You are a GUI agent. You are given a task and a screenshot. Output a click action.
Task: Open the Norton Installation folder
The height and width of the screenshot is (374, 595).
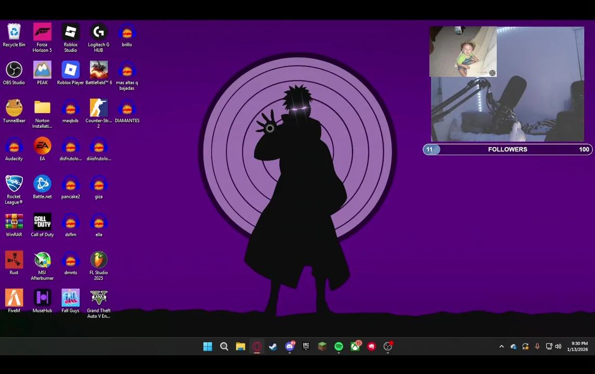(42, 114)
